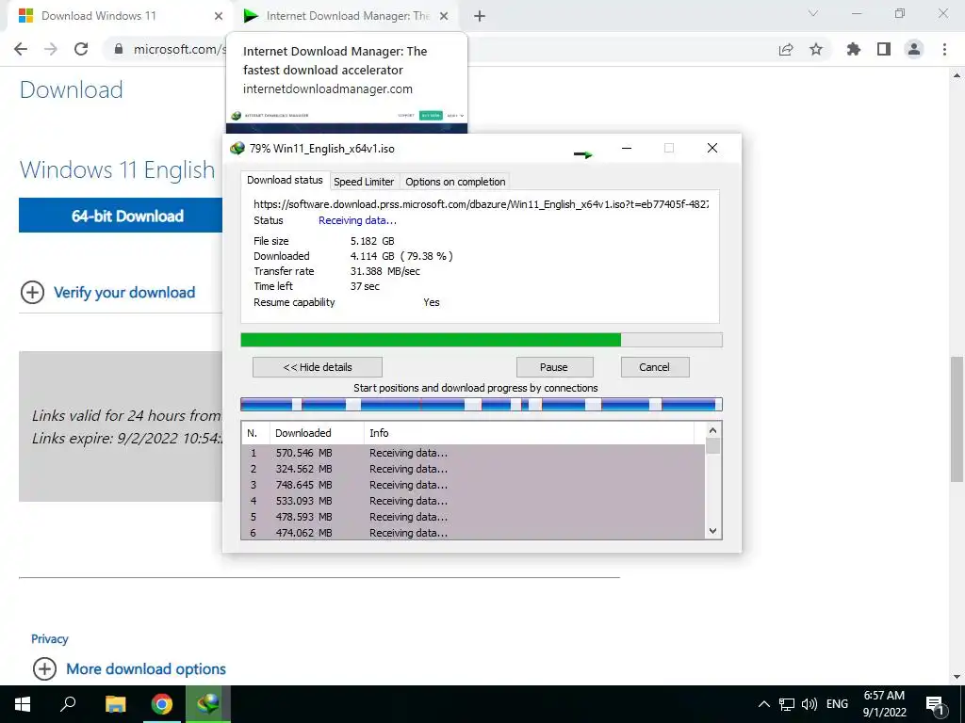Click 'Receiving data...' status text
This screenshot has height=723, width=965.
tap(357, 220)
